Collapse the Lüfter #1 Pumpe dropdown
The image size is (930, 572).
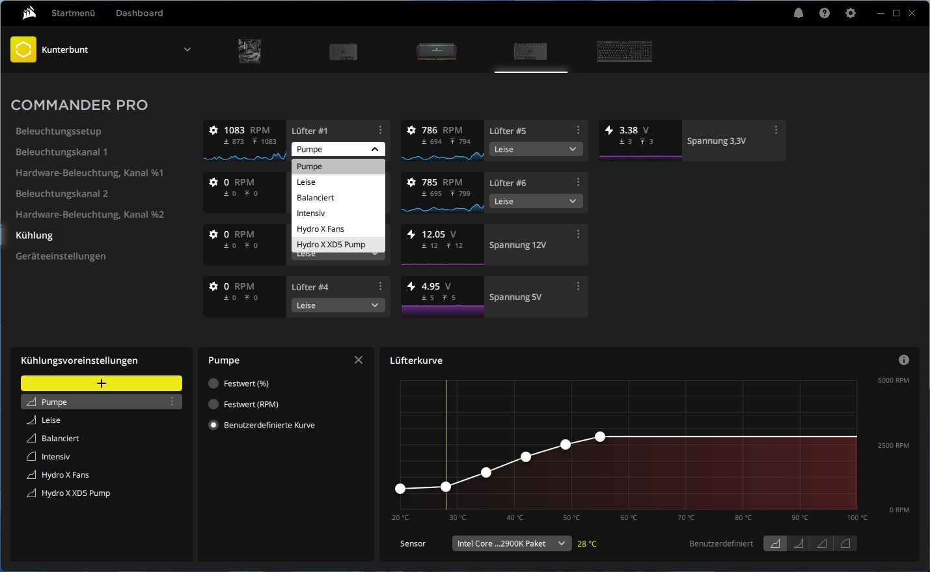[x=338, y=149]
